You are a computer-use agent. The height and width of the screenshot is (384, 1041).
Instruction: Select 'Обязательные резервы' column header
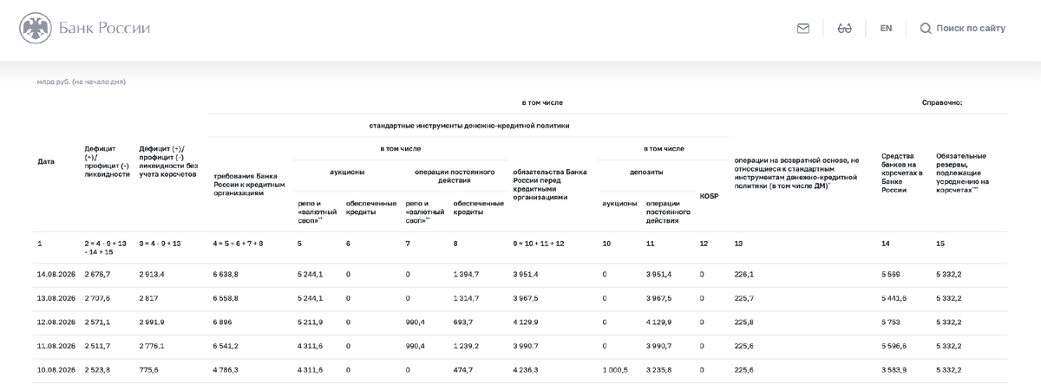coord(962,172)
